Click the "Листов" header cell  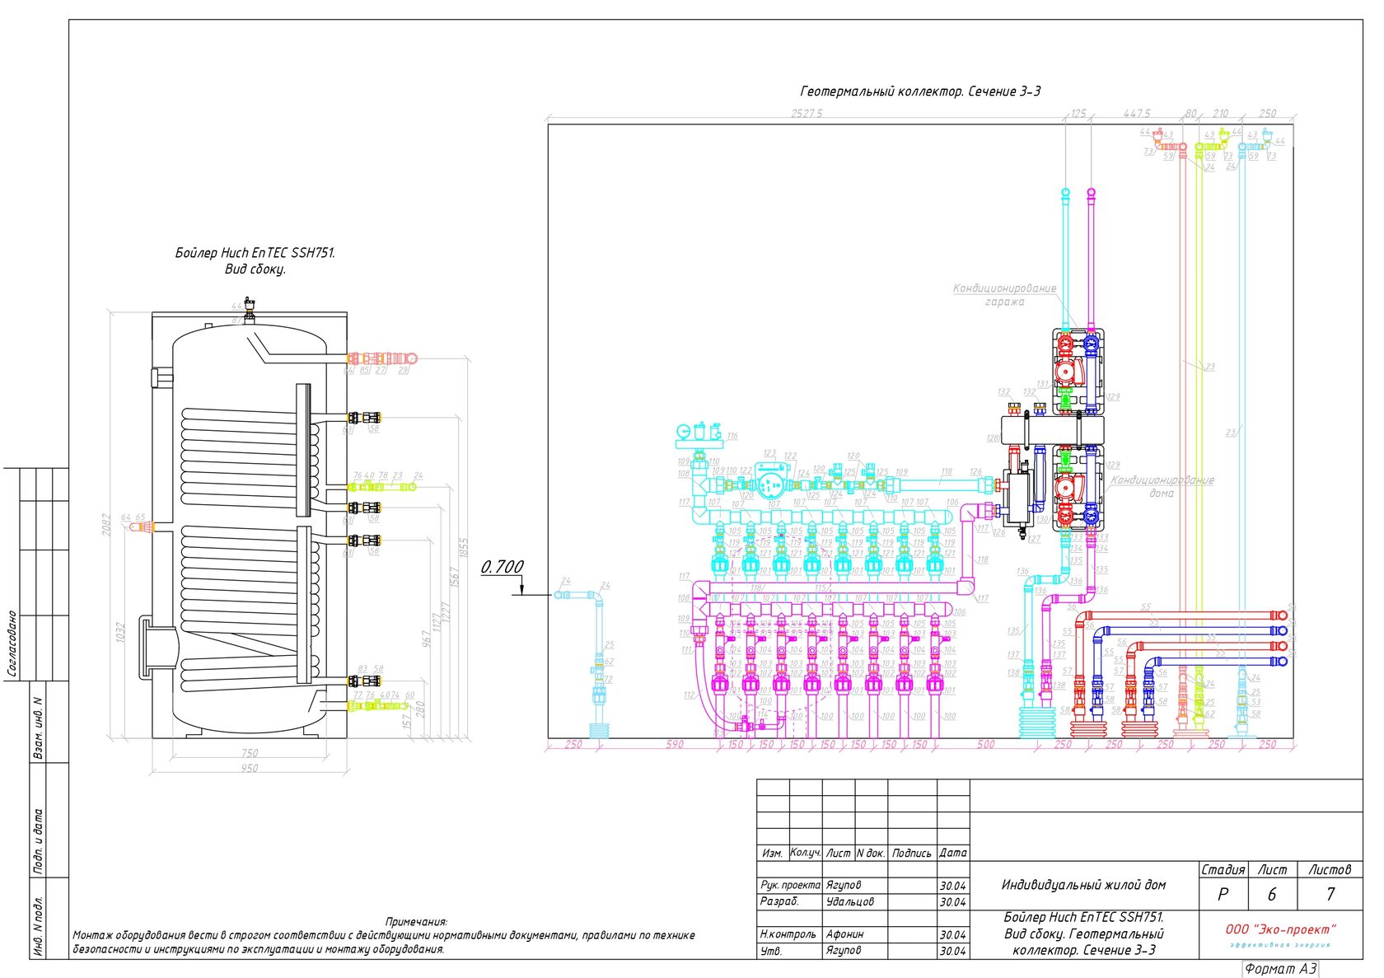tap(1330, 870)
